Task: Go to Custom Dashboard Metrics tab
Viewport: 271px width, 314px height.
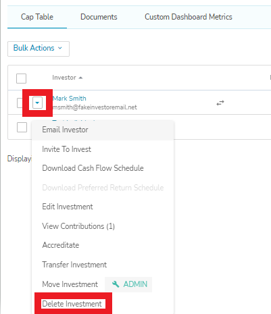Action: click(x=189, y=17)
